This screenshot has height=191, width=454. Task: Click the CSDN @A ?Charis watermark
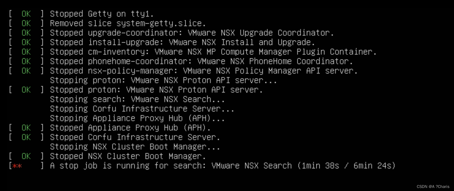coord(433,187)
